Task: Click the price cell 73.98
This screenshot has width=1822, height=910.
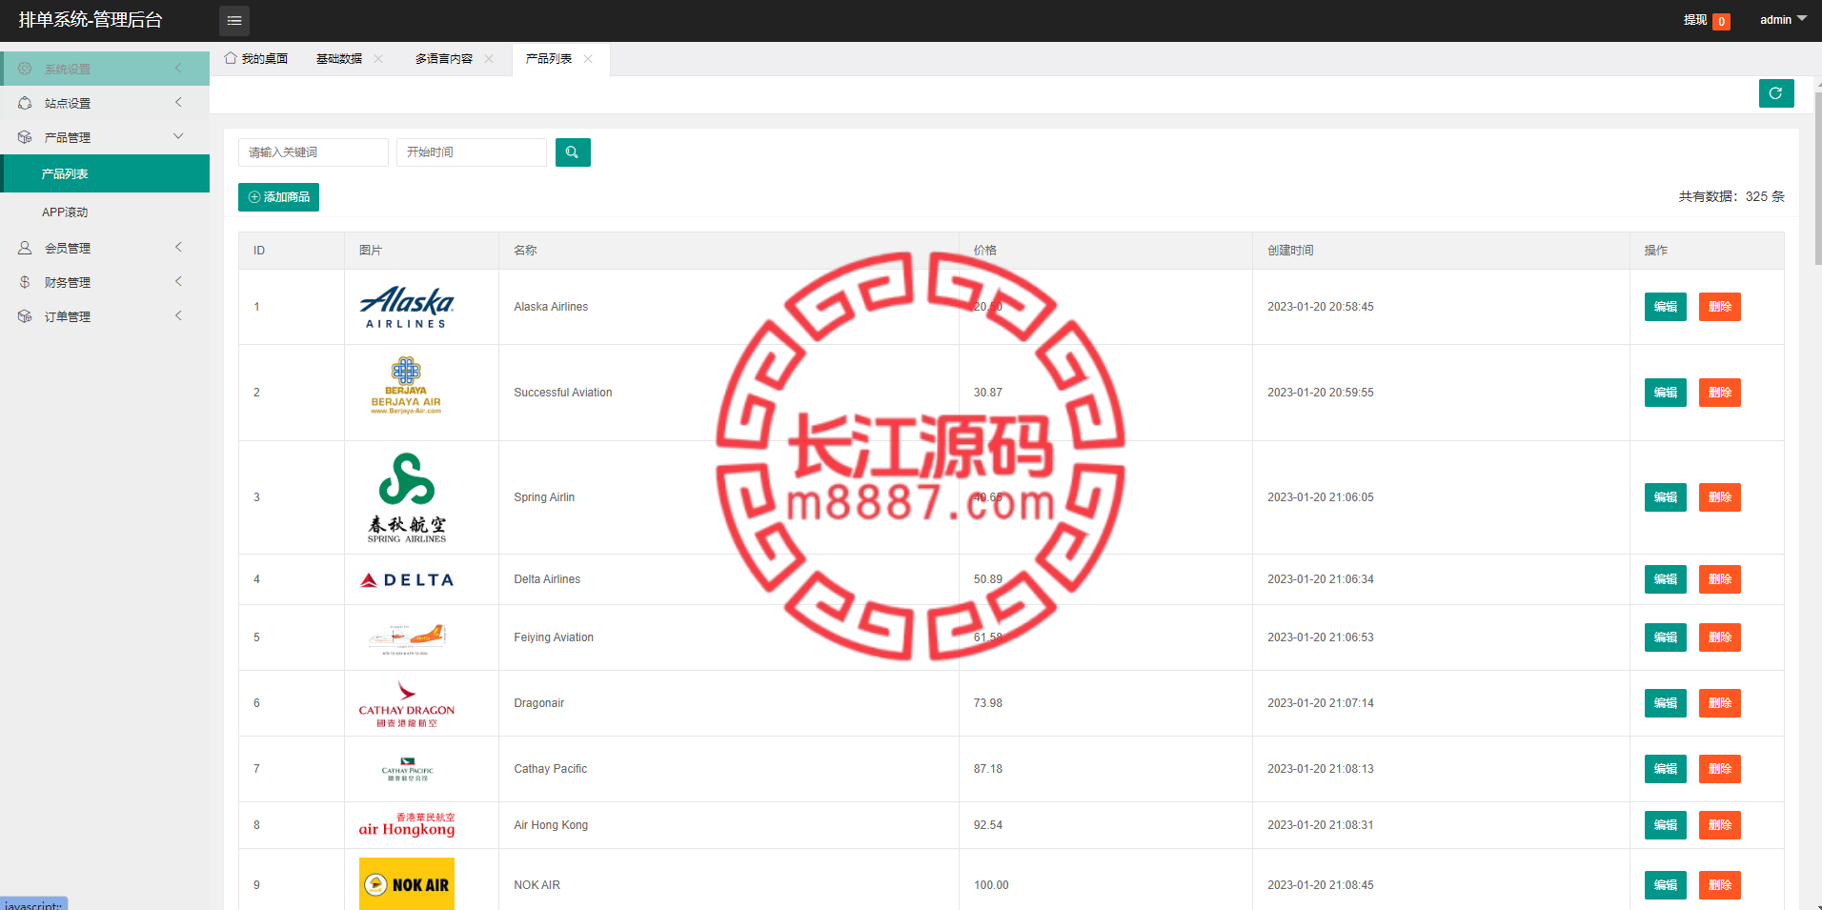Action: click(988, 703)
